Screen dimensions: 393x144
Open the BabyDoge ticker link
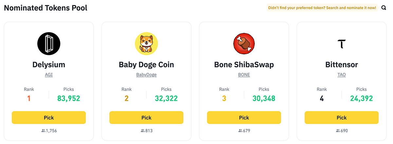coord(146,75)
